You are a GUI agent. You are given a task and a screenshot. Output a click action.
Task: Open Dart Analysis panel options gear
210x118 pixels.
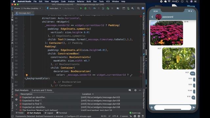coord(136,90)
